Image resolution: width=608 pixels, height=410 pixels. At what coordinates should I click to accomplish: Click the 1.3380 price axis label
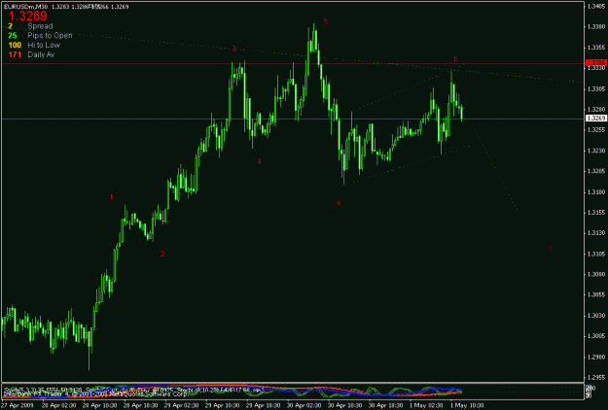click(x=596, y=26)
